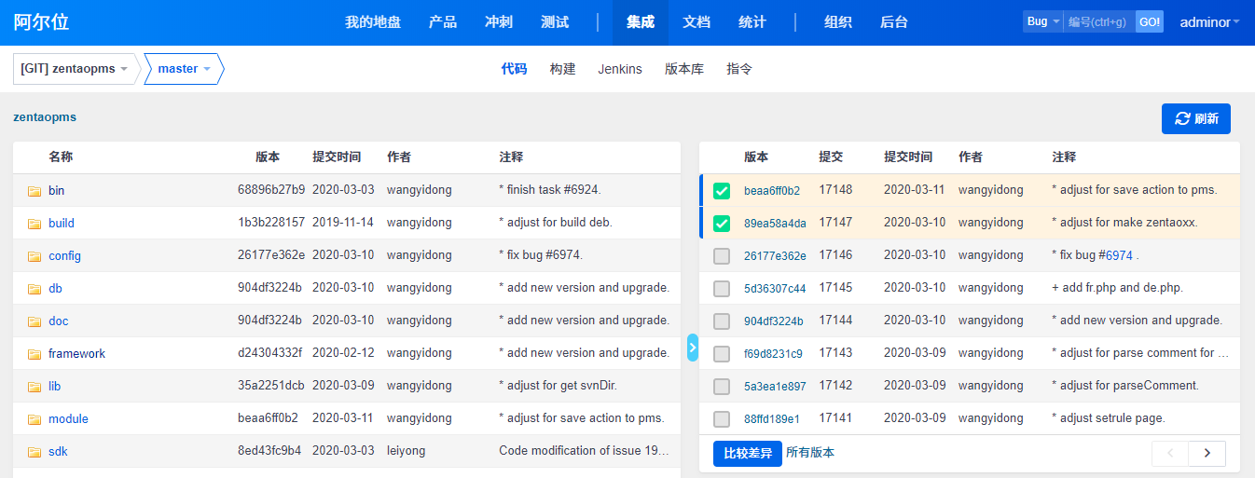Open the Bug search type dropdown

(x=1042, y=21)
